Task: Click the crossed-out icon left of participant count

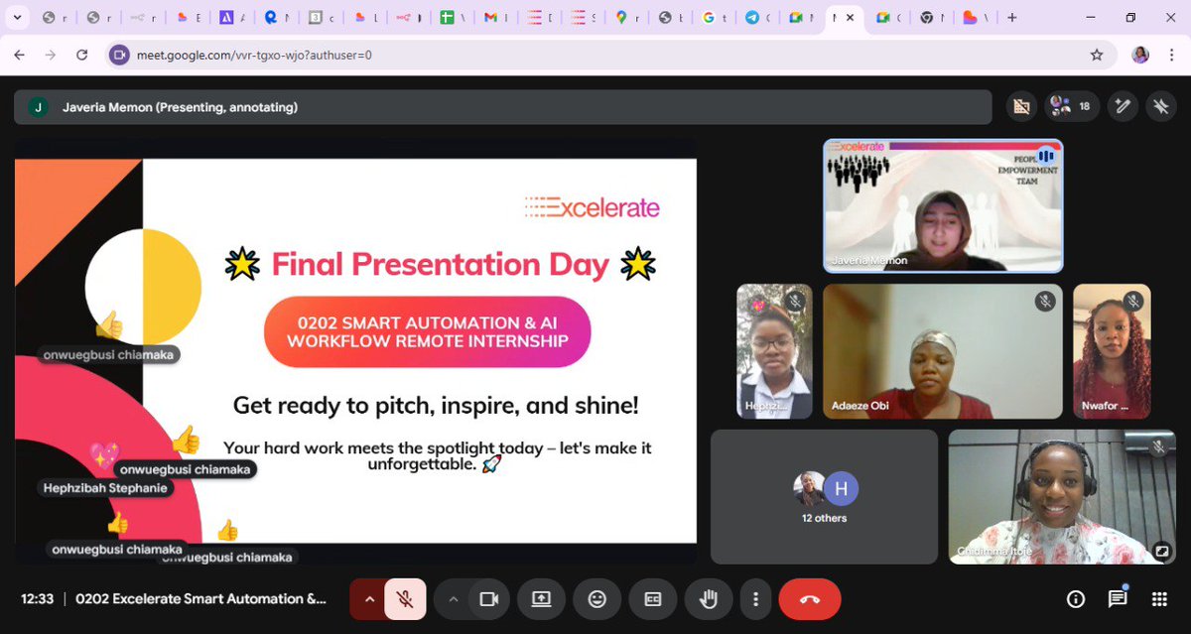Action: (x=1021, y=106)
